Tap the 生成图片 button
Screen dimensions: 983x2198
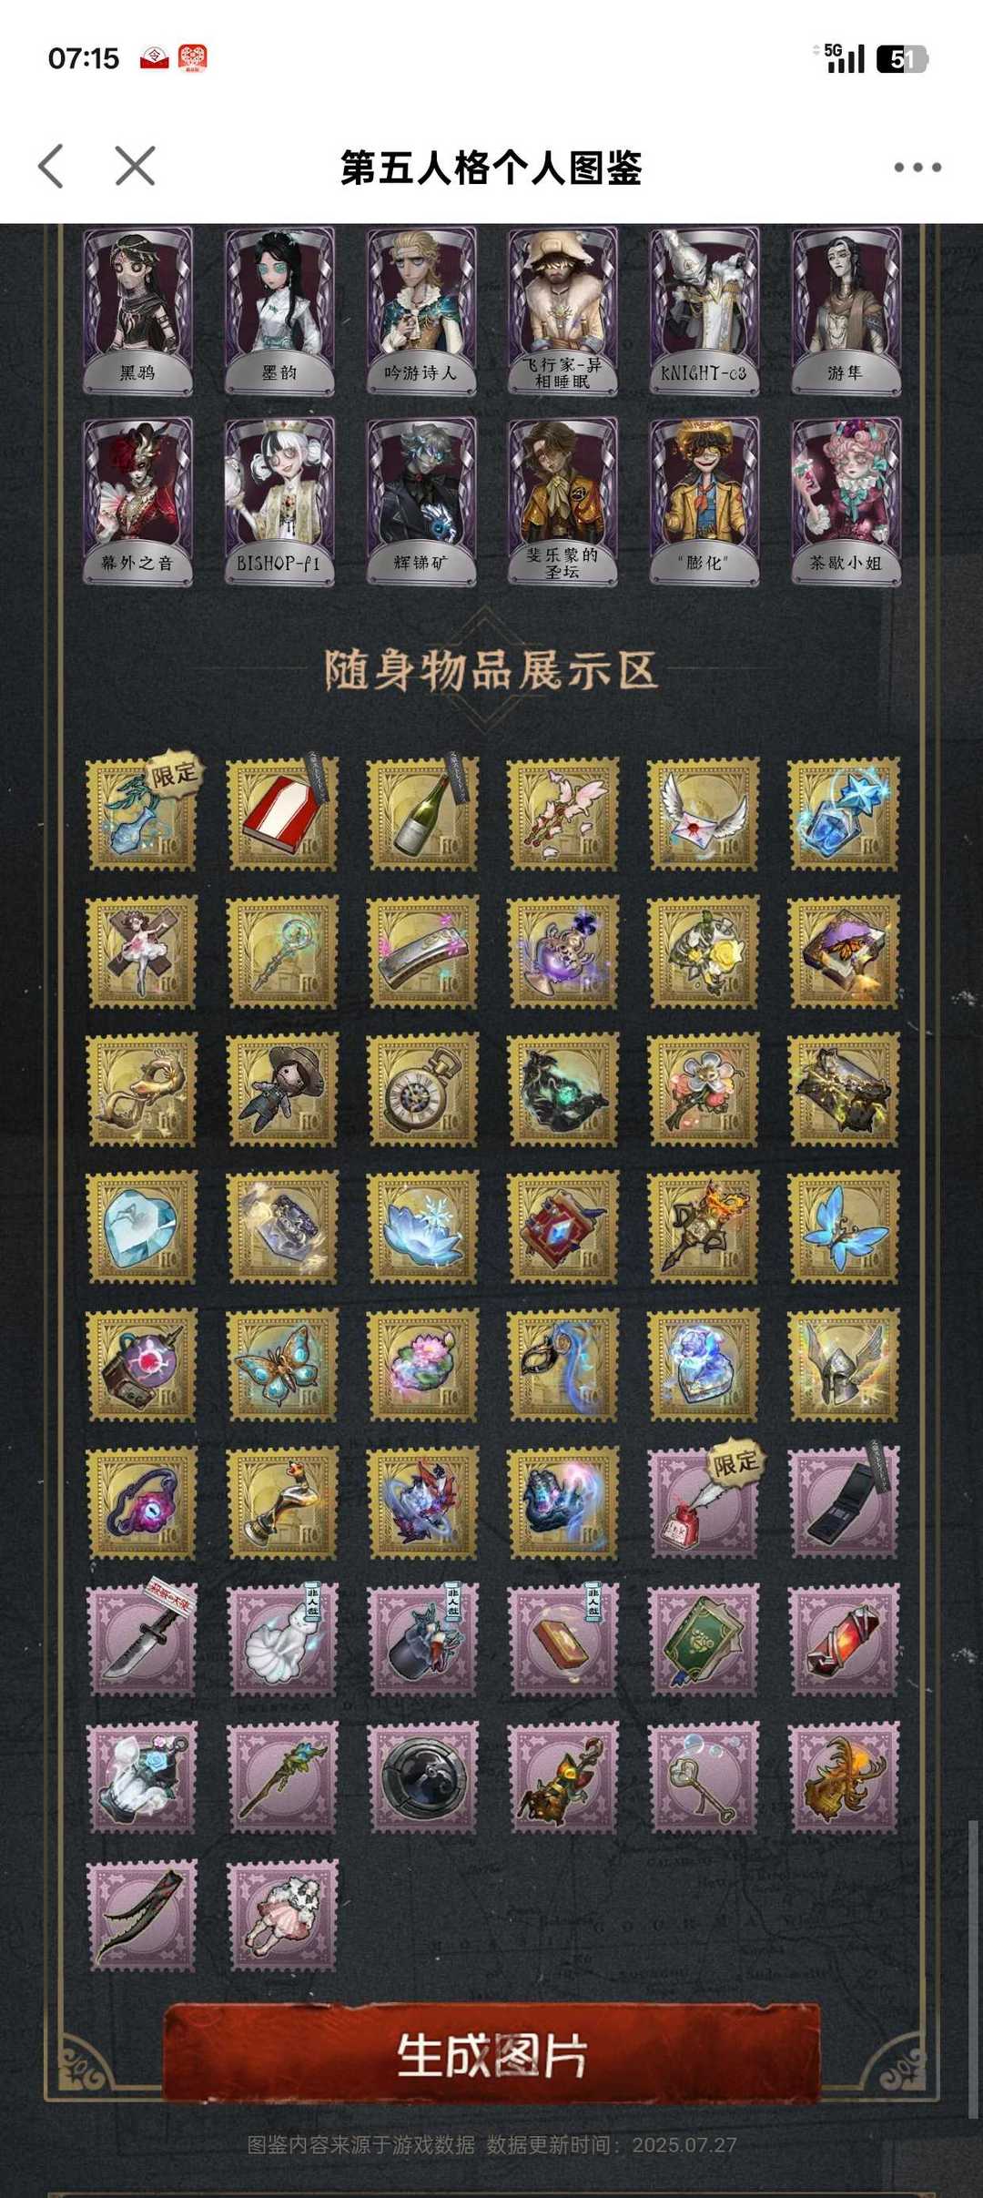tap(491, 2055)
